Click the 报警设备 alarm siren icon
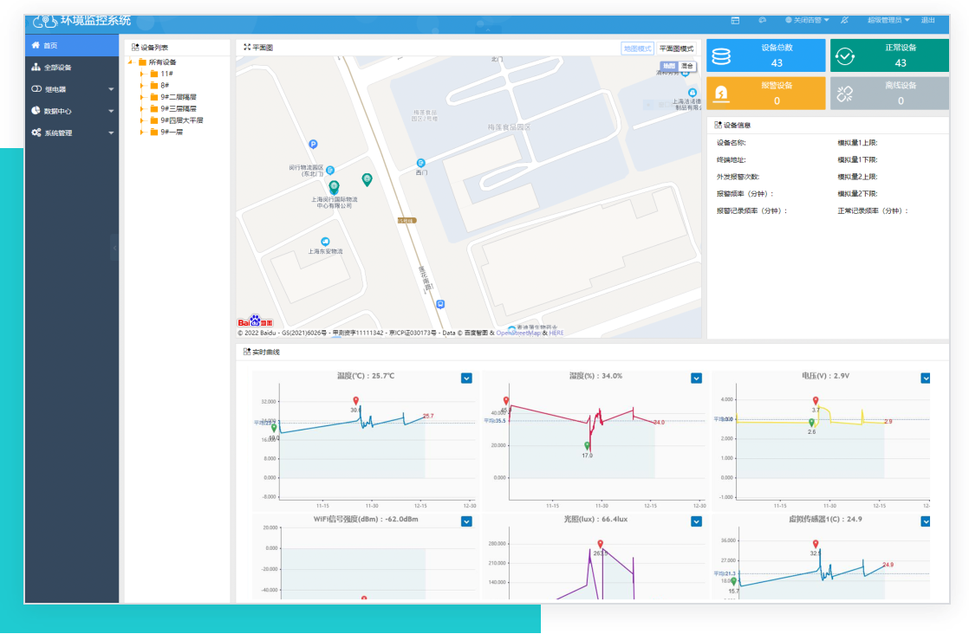Screen dimensions: 969x634 pos(721,94)
